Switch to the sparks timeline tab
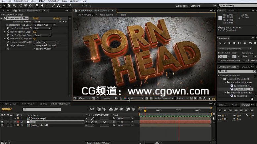 tap(43, 104)
